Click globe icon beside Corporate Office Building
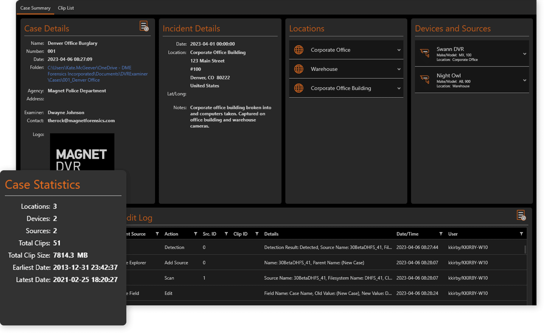544x333 pixels. tap(299, 88)
